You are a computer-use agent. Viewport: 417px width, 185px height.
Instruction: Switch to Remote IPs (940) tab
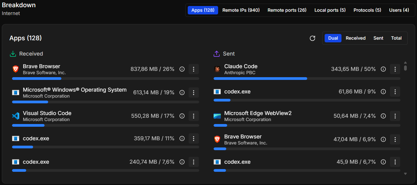click(241, 10)
